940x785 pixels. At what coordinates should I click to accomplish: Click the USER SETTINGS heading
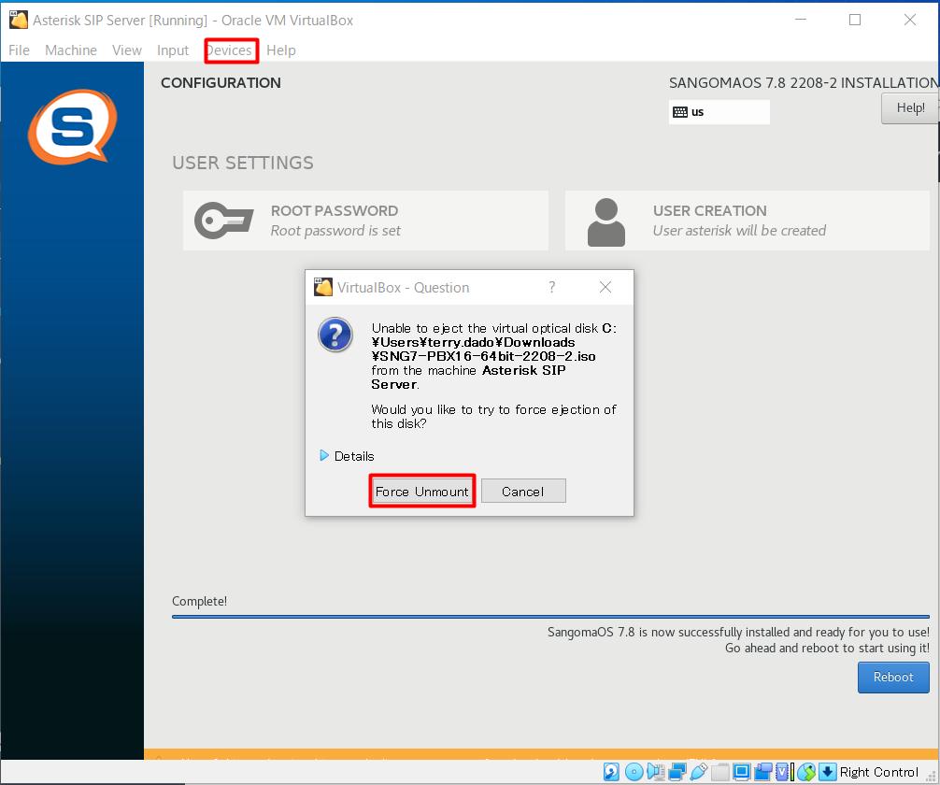(x=243, y=164)
